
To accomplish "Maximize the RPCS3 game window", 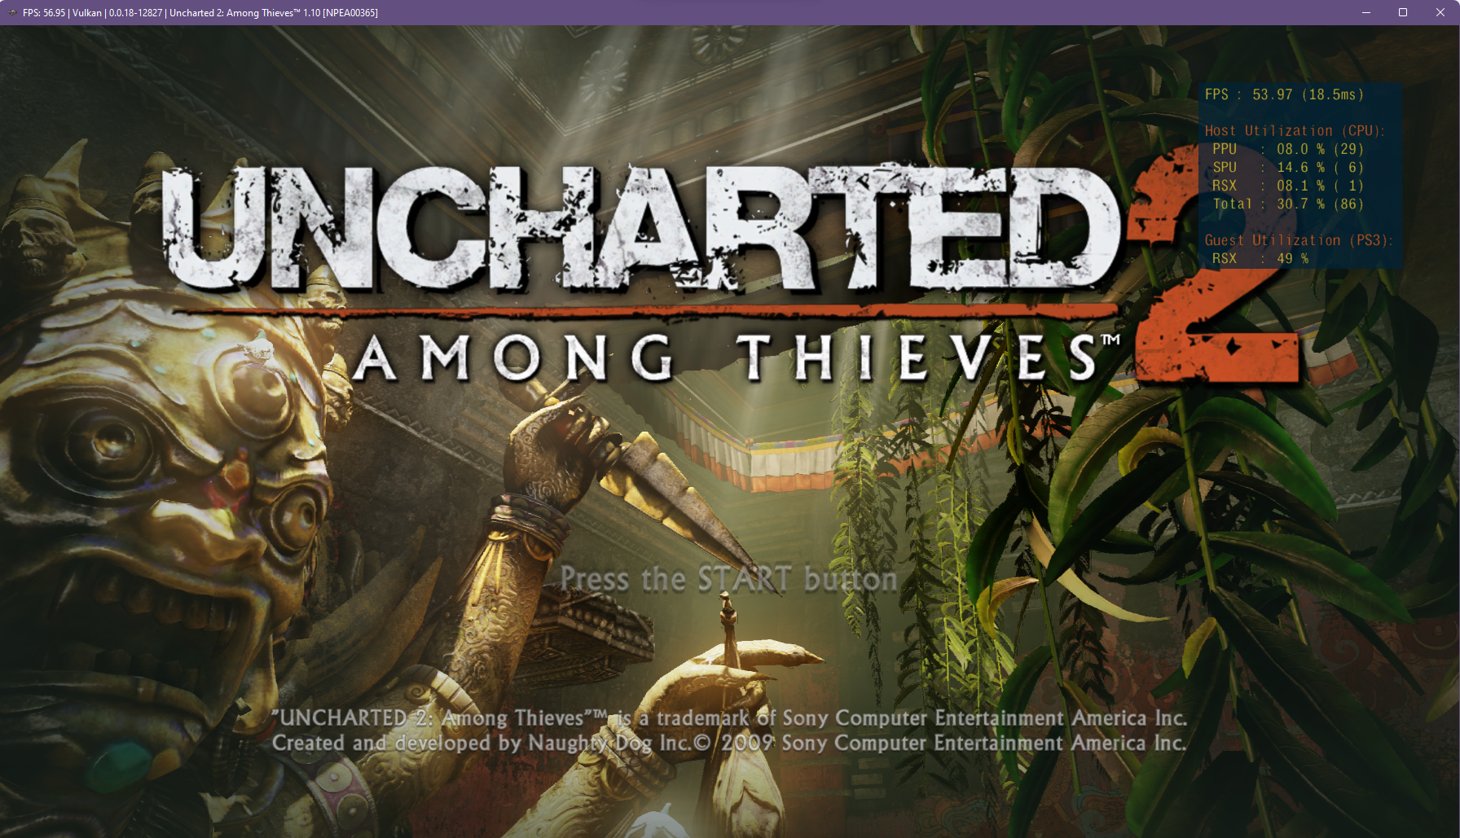I will point(1403,12).
